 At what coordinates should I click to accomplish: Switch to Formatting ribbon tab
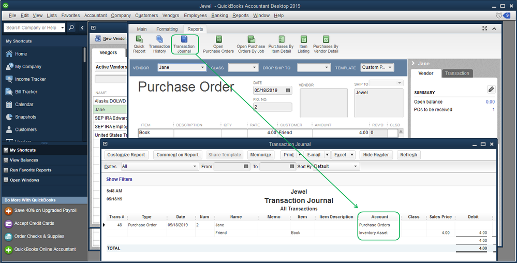[x=167, y=29]
